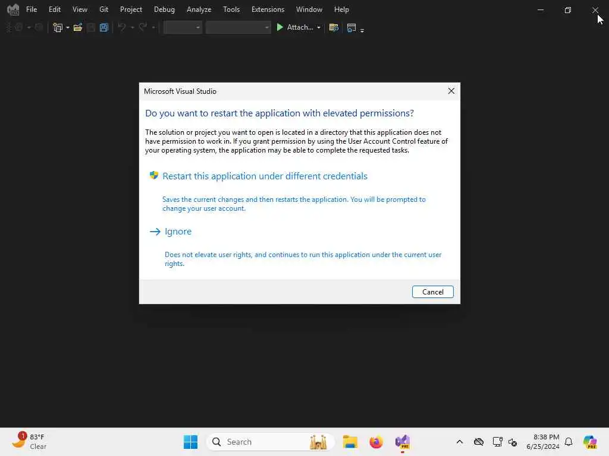
Task: Open the notifications bell icon
Action: click(x=569, y=442)
